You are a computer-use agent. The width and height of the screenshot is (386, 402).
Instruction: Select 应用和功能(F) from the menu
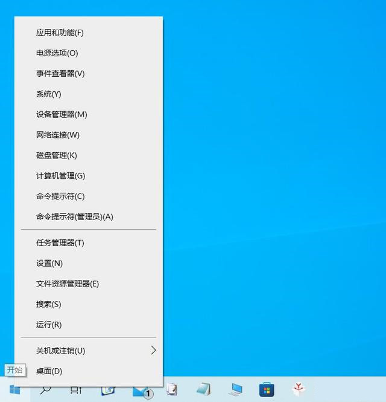60,33
